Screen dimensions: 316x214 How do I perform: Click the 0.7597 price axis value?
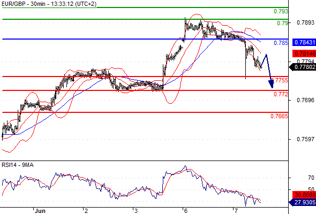(305, 139)
